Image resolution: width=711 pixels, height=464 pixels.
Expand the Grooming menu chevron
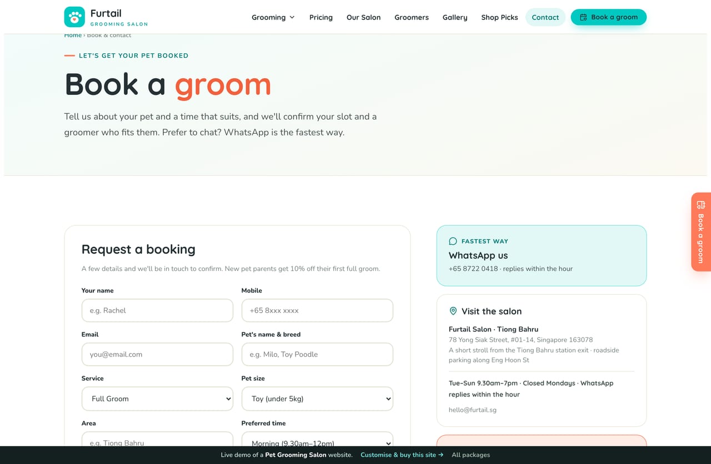[x=292, y=17]
